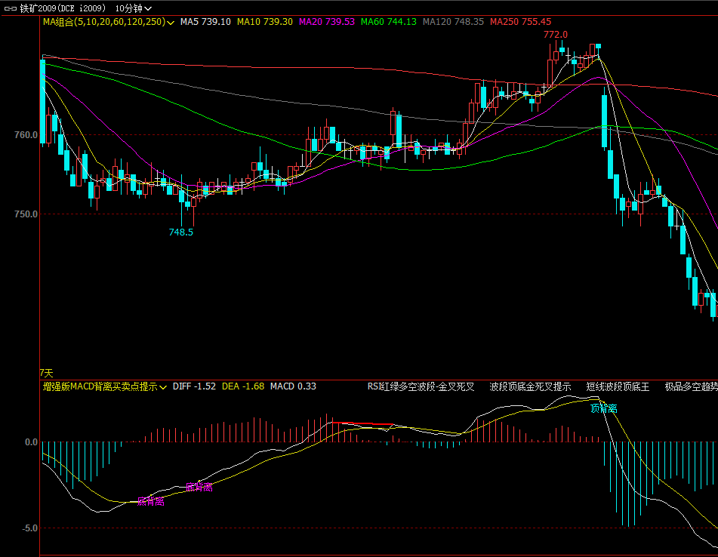Click the link icon beside 铁矿2009 title
The width and height of the screenshot is (718, 557).
10,8
